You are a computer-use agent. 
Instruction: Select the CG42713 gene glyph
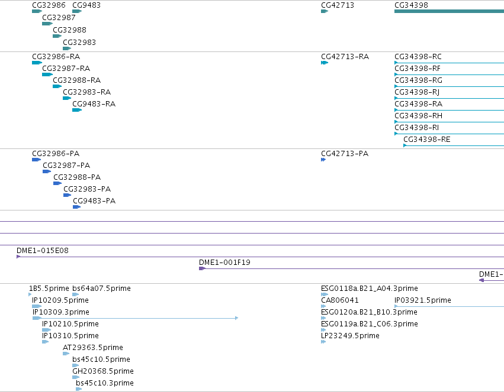(325, 11)
